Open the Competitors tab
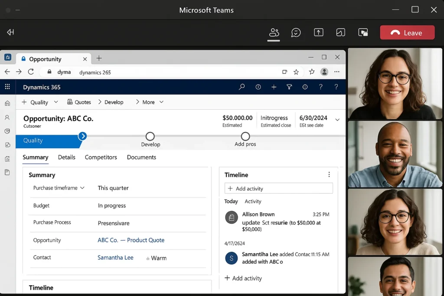Viewport: 444px width, 296px height. 101,157
